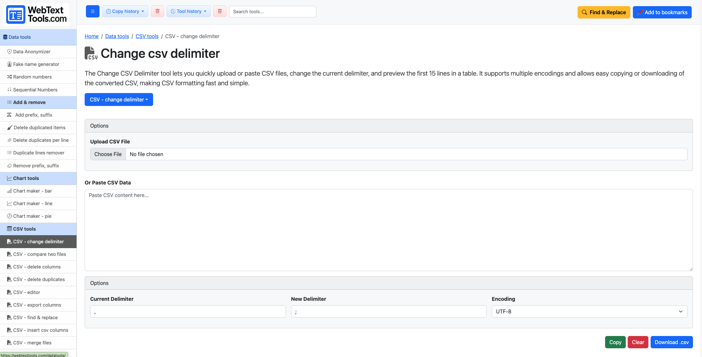
Task: Open the CSV - editor tool
Action: point(38,292)
